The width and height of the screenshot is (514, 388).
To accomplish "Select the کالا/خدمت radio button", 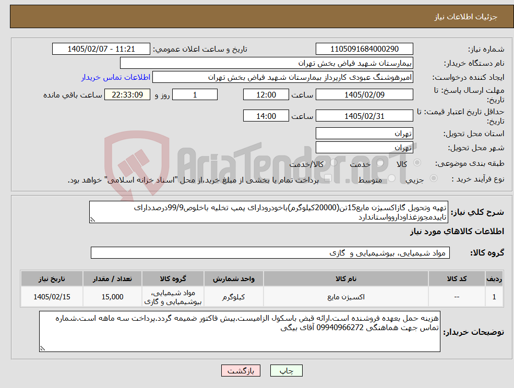I will (x=333, y=163).
